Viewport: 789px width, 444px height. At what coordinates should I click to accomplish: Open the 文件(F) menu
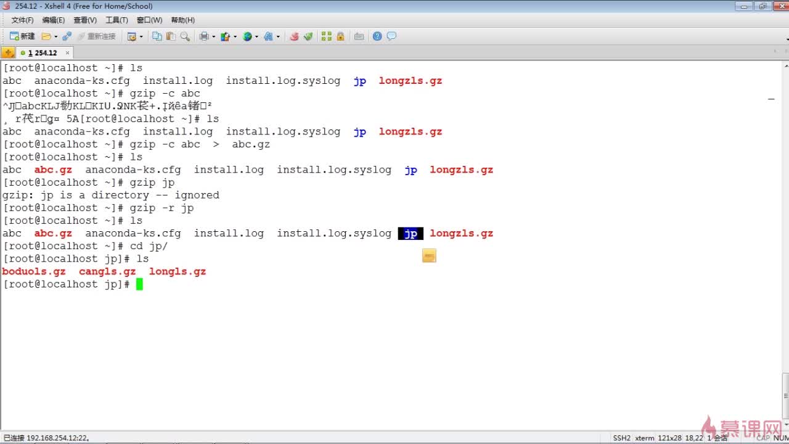pos(23,20)
